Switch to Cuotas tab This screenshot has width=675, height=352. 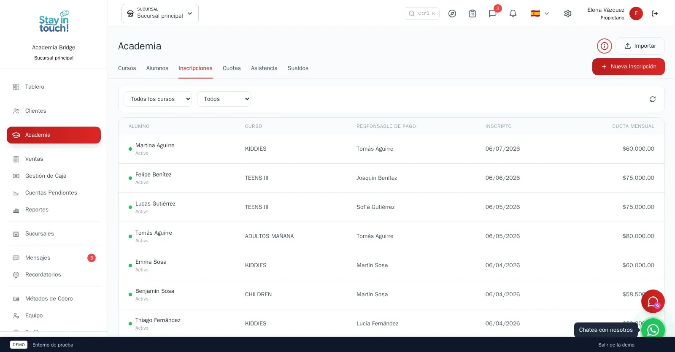point(232,68)
